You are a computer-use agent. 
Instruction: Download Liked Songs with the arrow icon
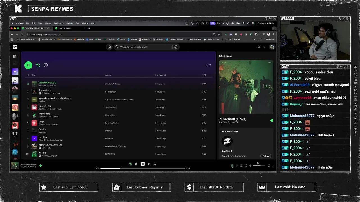pos(46,65)
